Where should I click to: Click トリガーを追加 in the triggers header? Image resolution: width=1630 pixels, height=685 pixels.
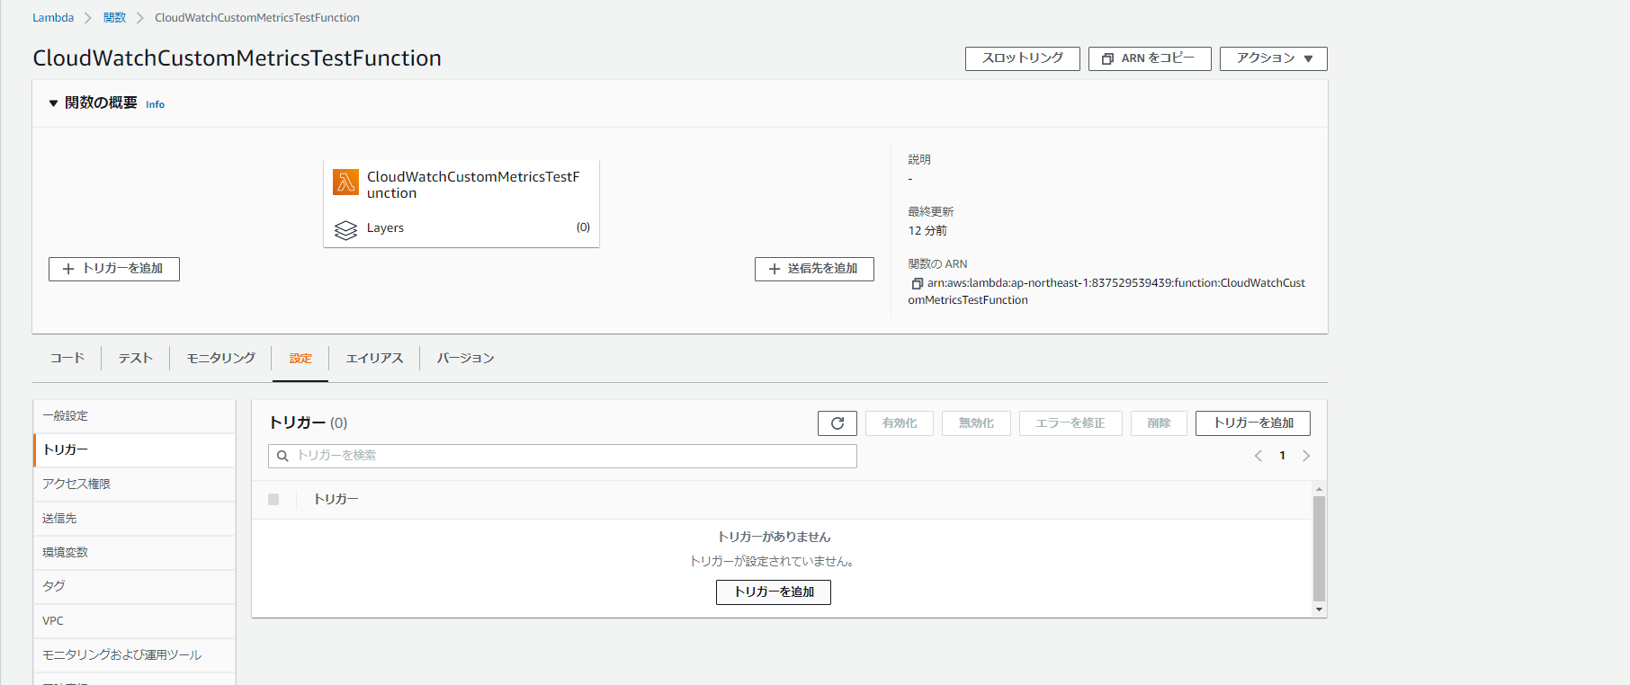(x=1253, y=423)
